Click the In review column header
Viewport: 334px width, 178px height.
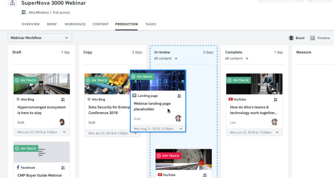[162, 52]
